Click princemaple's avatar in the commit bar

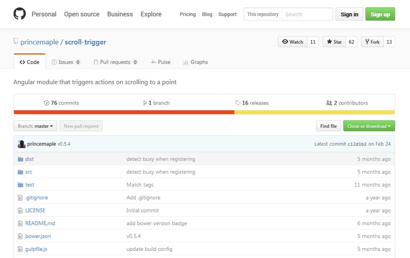21,144
